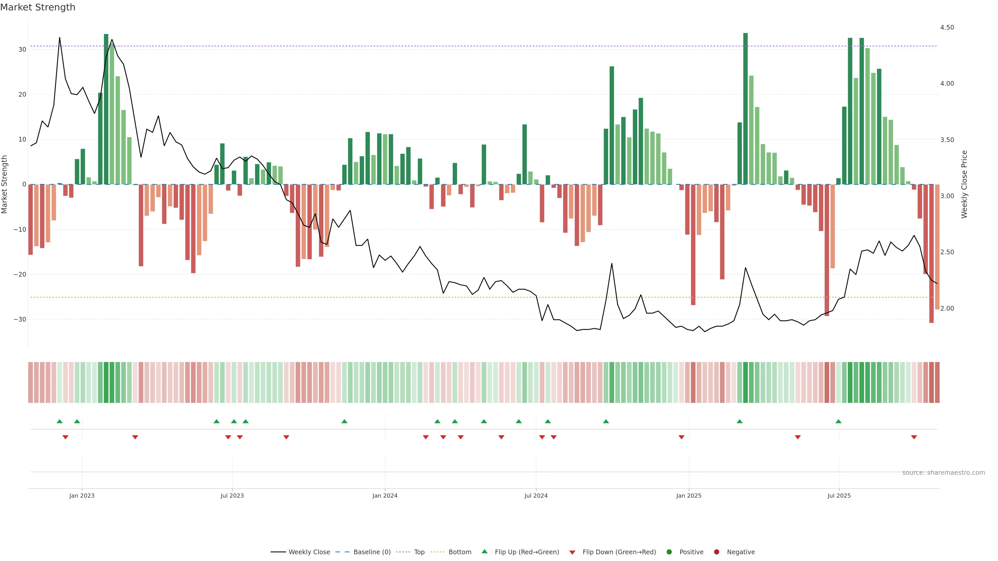
Task: Select the Jan 2023 x-axis label
Action: (82, 496)
